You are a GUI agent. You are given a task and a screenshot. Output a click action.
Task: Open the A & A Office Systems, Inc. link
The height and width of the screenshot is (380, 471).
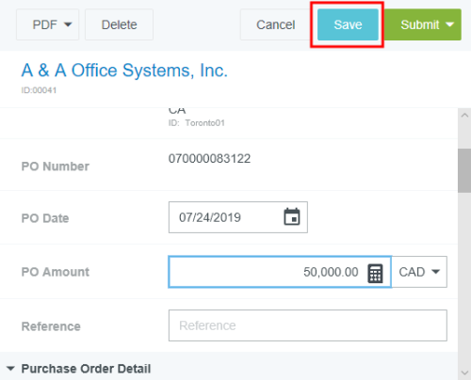[x=124, y=71]
